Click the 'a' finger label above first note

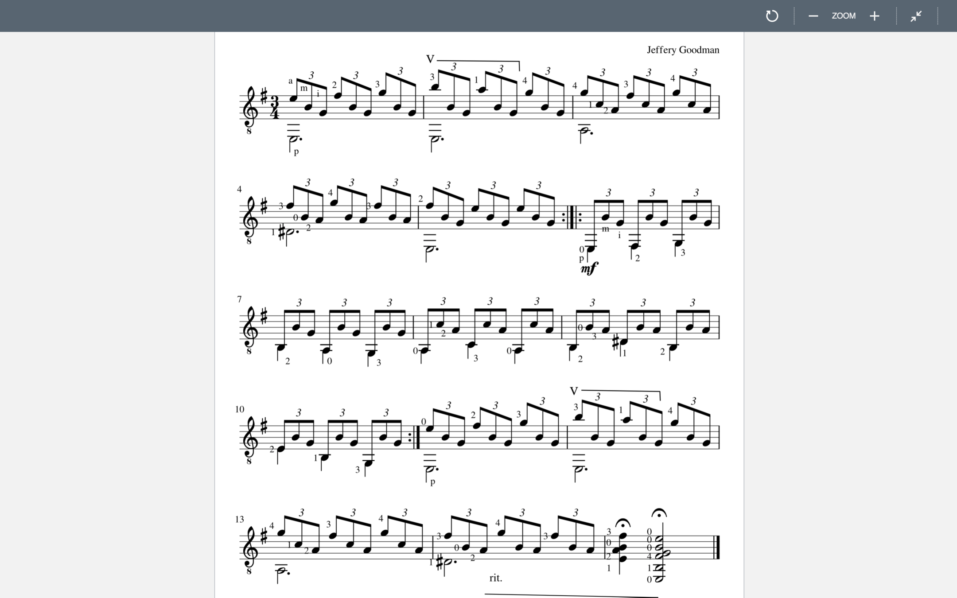291,81
